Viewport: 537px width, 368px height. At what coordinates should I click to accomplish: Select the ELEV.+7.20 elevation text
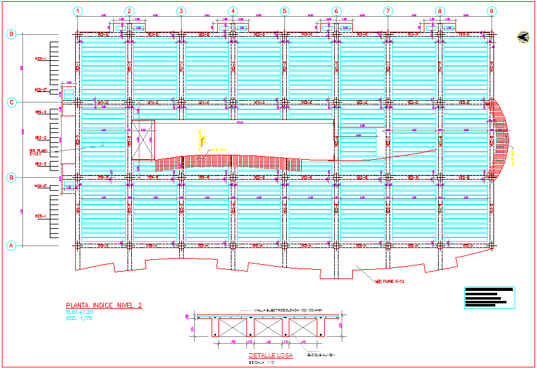(x=79, y=312)
